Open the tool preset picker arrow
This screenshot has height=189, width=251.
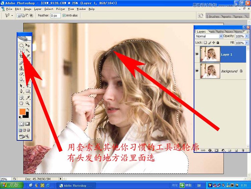[12, 15]
